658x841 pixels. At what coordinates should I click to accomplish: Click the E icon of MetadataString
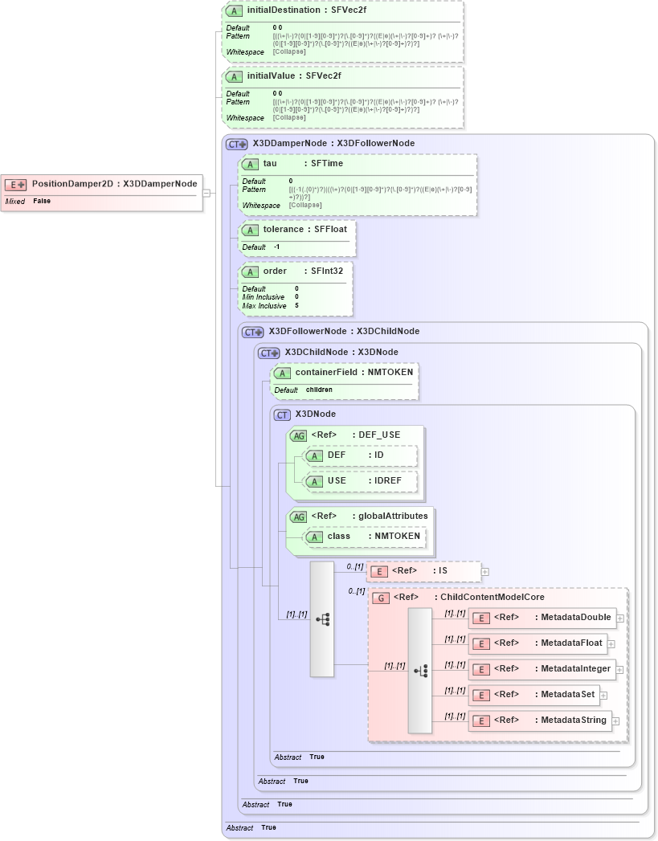(x=481, y=721)
